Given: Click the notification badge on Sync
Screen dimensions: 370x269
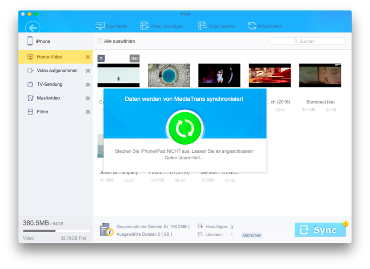Looking at the screenshot, I should pyautogui.click(x=346, y=224).
